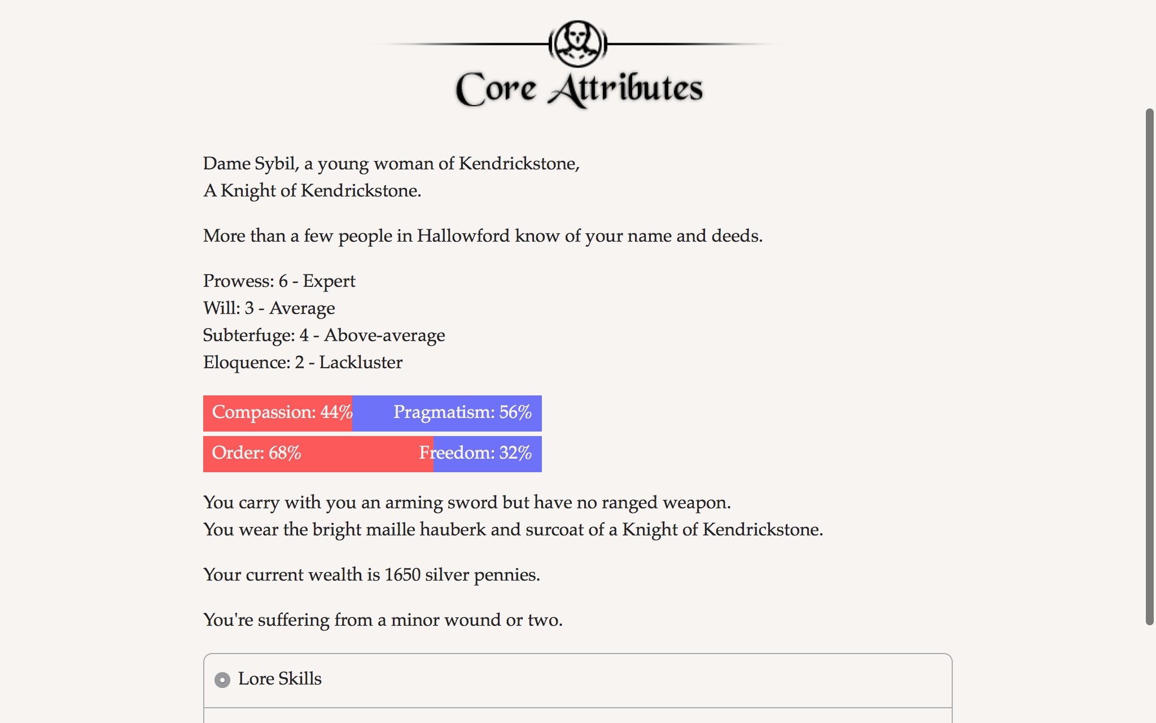Click the Prowess: 6 - Expert line
Screen dimensions: 1156x723
point(279,281)
